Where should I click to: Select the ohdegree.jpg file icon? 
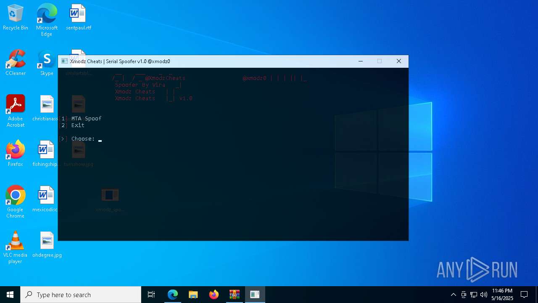coord(47,245)
